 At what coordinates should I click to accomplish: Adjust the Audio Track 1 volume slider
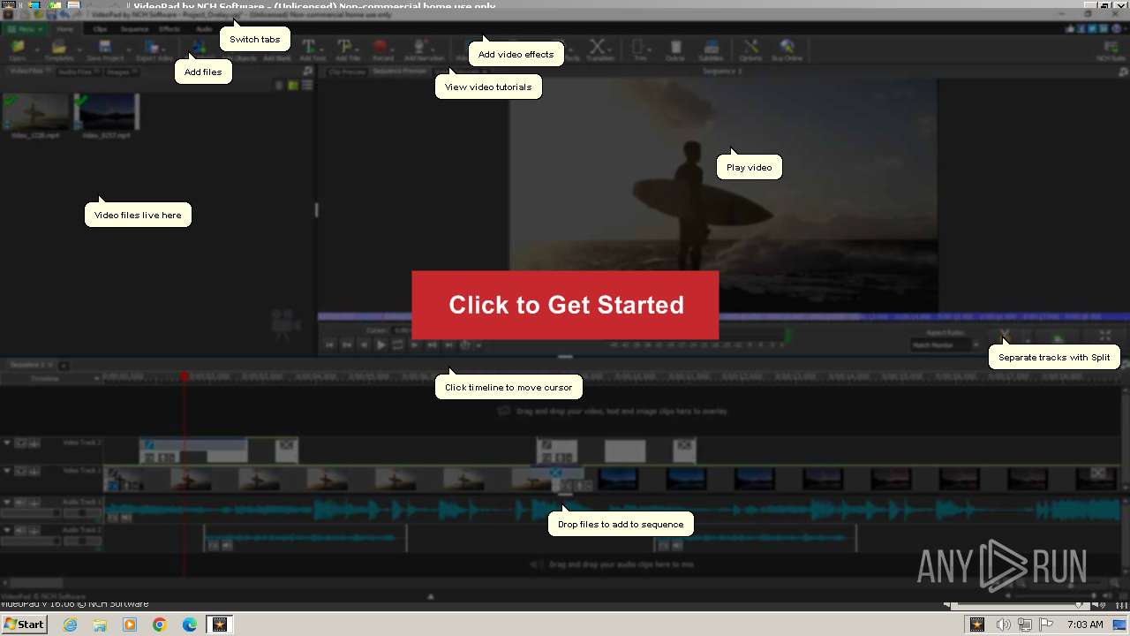coord(30,512)
